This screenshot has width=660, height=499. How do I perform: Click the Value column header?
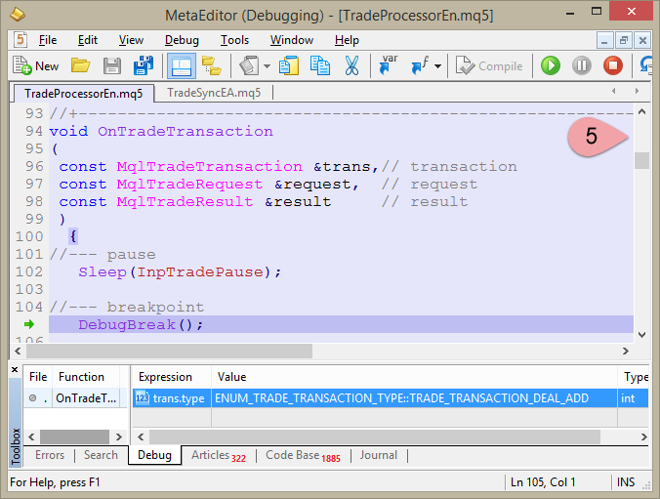[x=414, y=377]
